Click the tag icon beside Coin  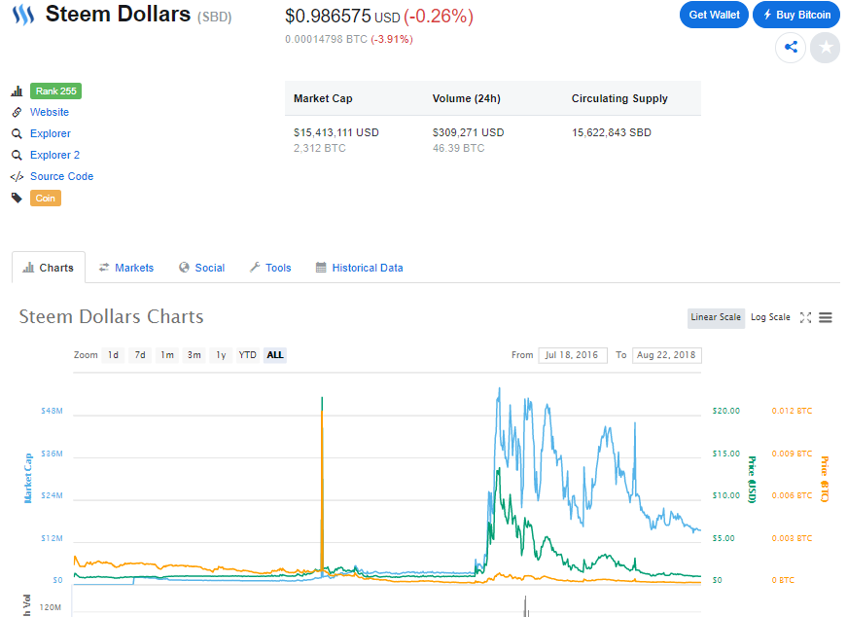pyautogui.click(x=17, y=198)
